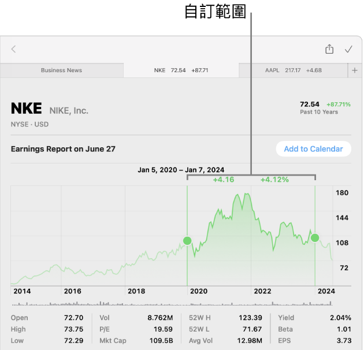Click the 180 price axis label
364x350 pixels.
(x=342, y=193)
